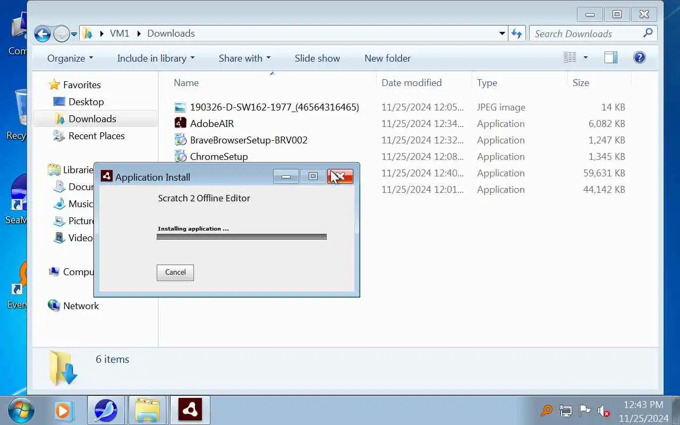Open the Windows Start button
The height and width of the screenshot is (425, 680).
tap(21, 411)
